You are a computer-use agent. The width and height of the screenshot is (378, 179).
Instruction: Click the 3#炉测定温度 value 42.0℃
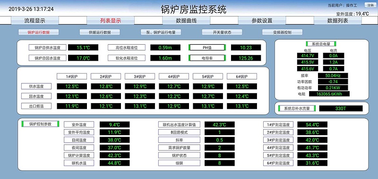point(312,140)
